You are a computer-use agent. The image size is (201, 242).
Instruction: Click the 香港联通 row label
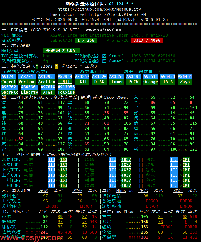(x=112, y=201)
